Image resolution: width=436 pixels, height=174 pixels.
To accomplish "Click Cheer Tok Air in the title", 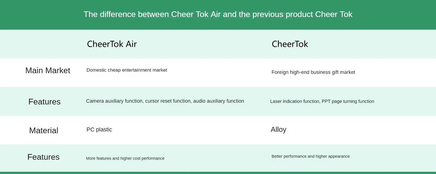I will [x=196, y=14].
